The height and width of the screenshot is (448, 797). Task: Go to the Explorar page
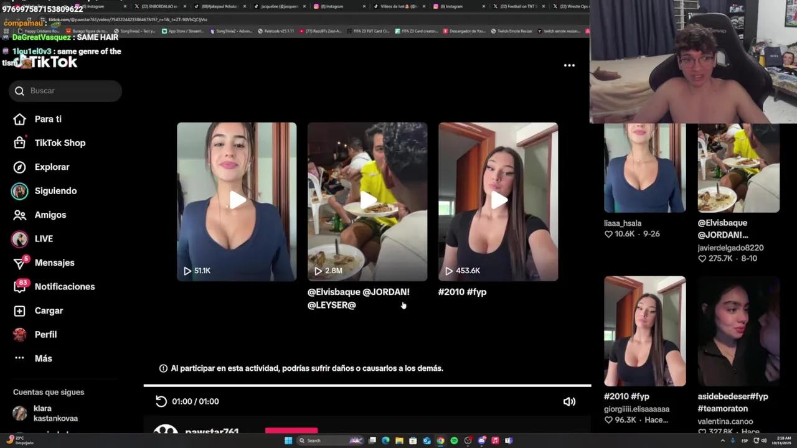click(x=42, y=167)
